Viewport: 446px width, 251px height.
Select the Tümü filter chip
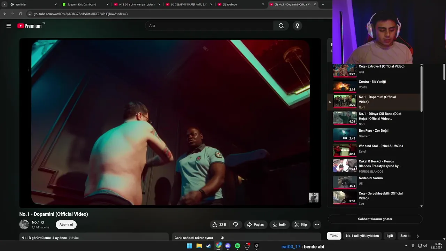coord(334,236)
